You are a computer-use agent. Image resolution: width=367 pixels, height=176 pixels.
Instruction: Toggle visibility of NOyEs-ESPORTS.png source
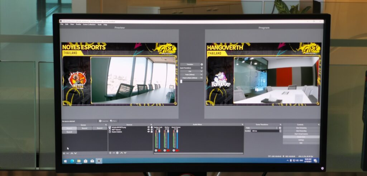tap(148, 127)
